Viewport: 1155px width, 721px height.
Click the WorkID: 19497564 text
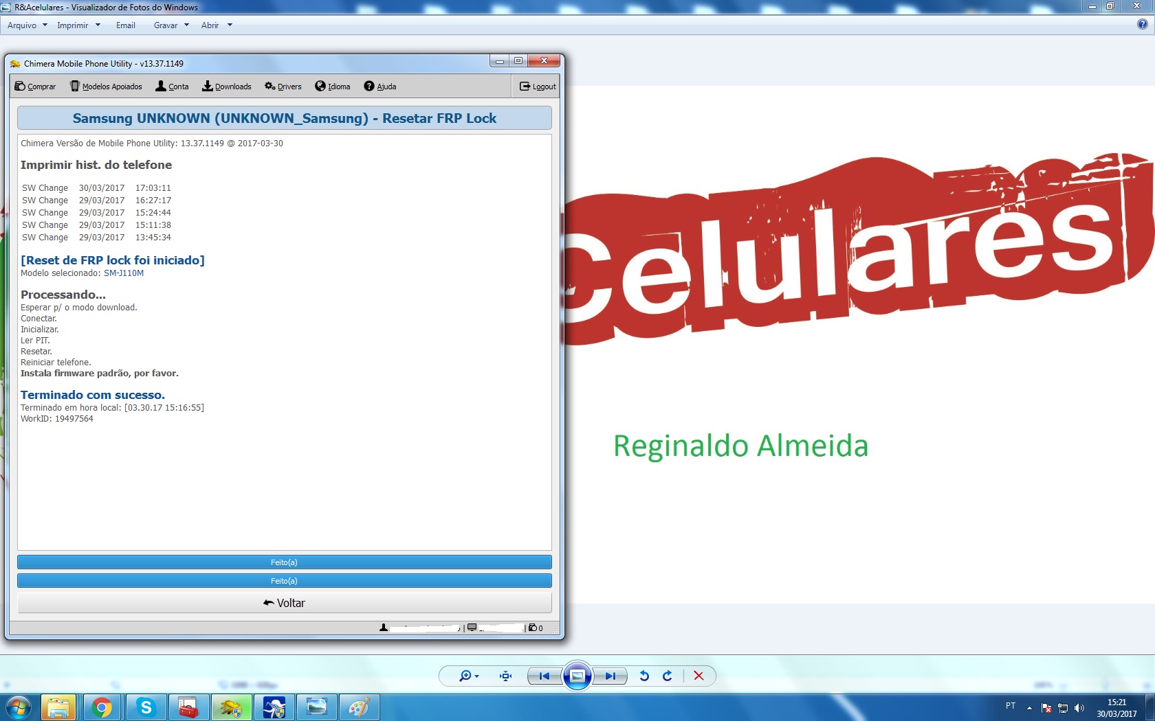[57, 419]
